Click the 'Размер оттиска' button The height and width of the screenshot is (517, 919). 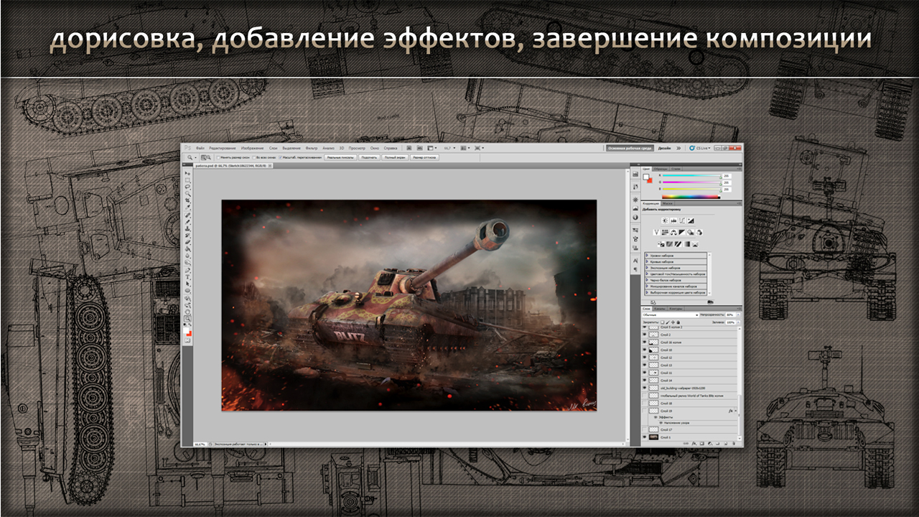(x=426, y=157)
